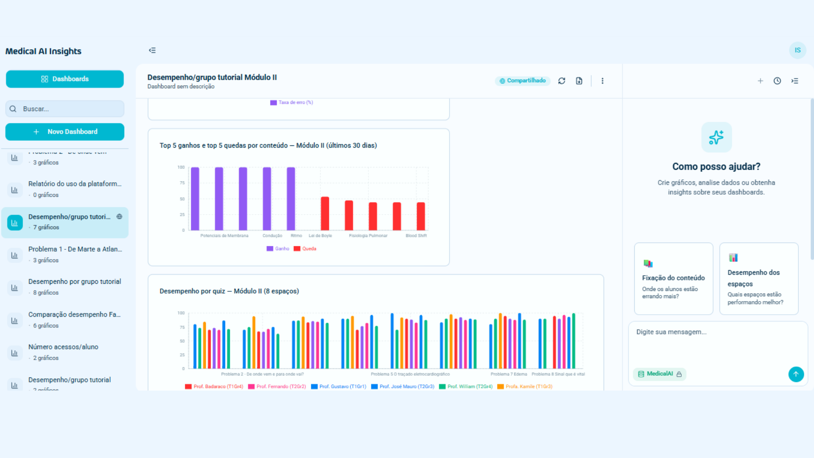Collapse the assistant panel icon

(x=795, y=81)
